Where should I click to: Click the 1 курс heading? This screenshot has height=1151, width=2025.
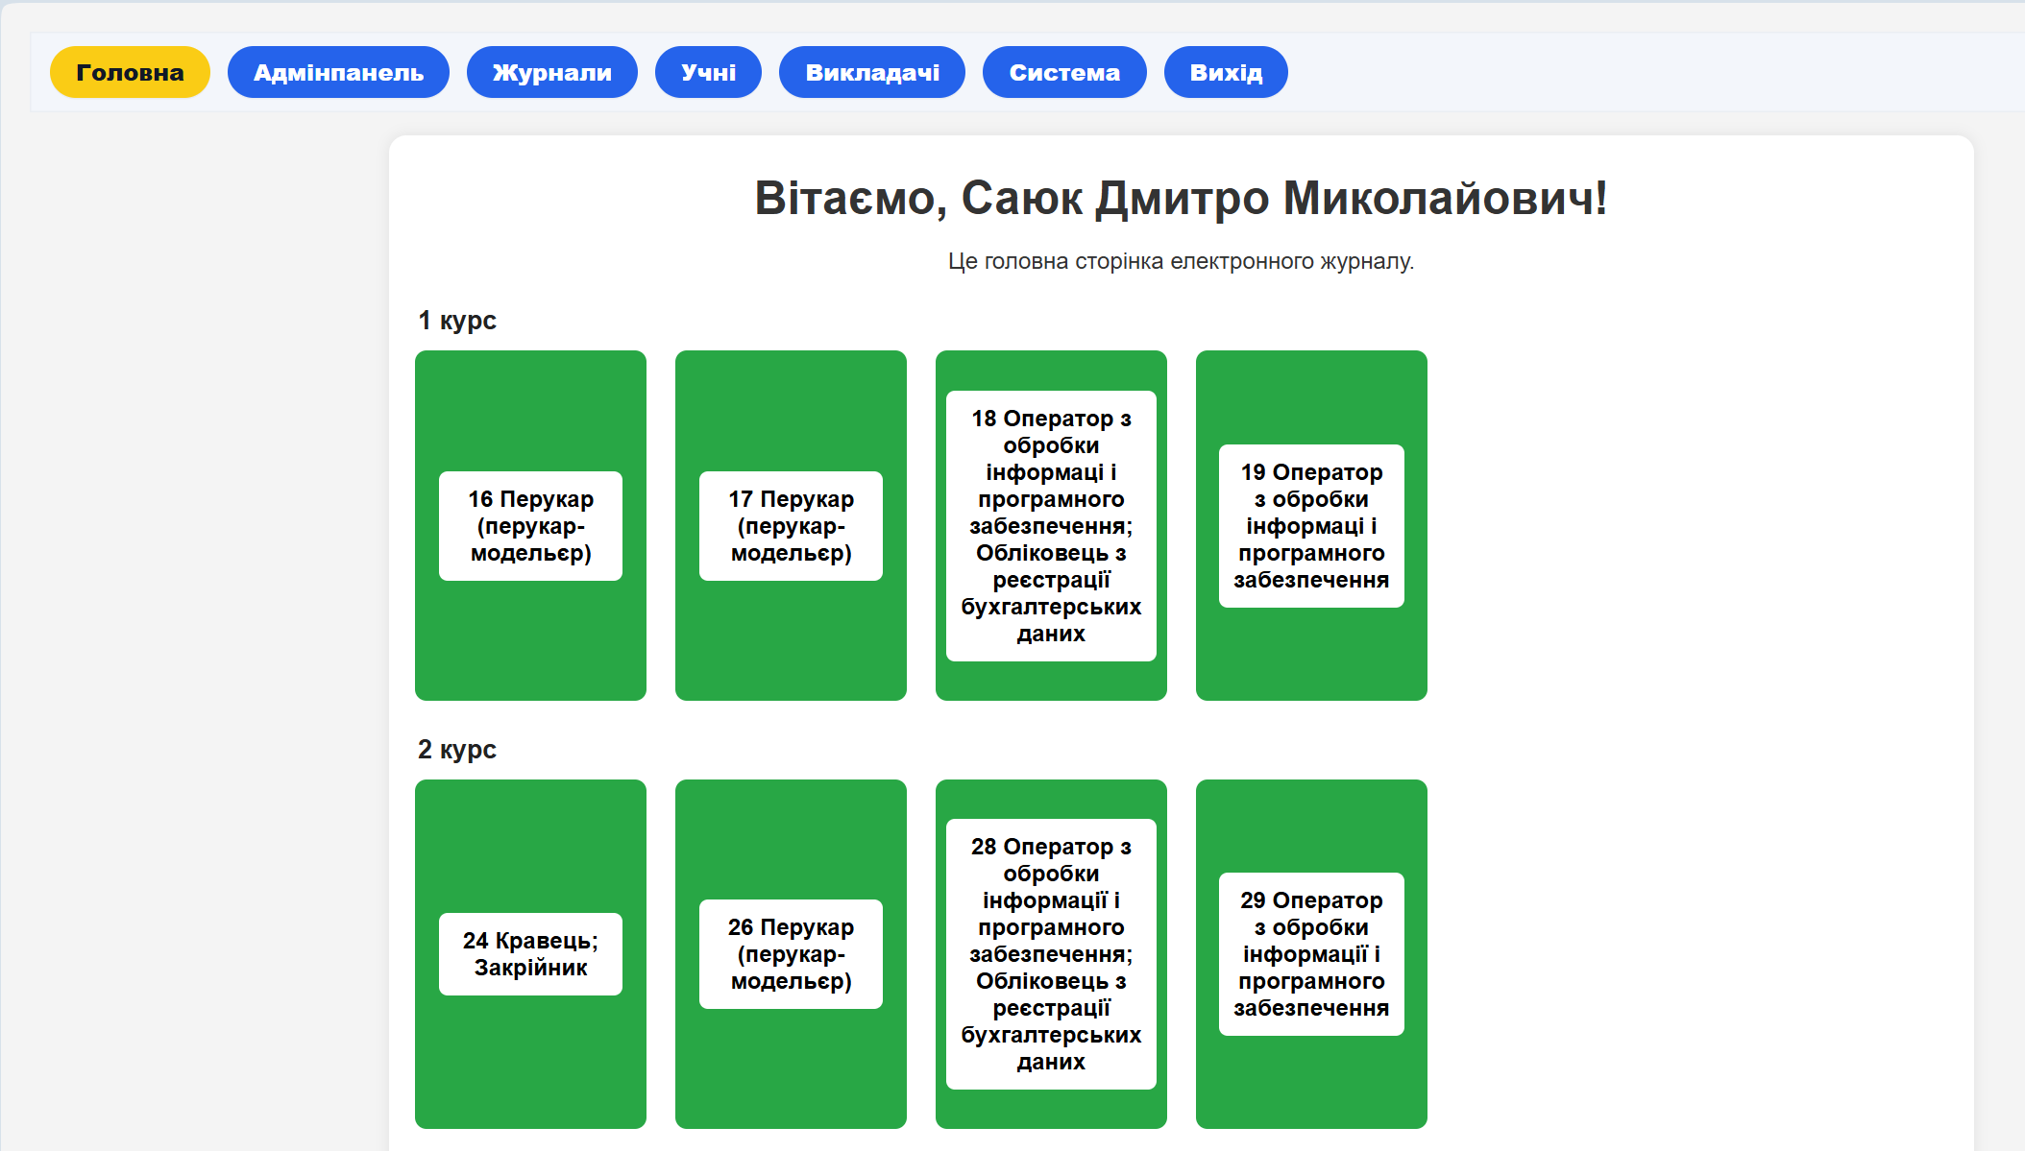click(457, 321)
